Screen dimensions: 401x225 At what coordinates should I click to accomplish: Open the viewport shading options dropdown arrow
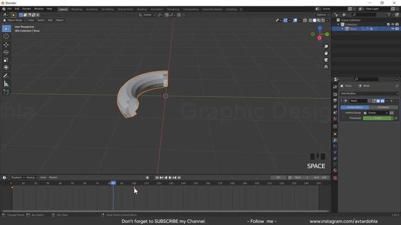click(x=327, y=21)
